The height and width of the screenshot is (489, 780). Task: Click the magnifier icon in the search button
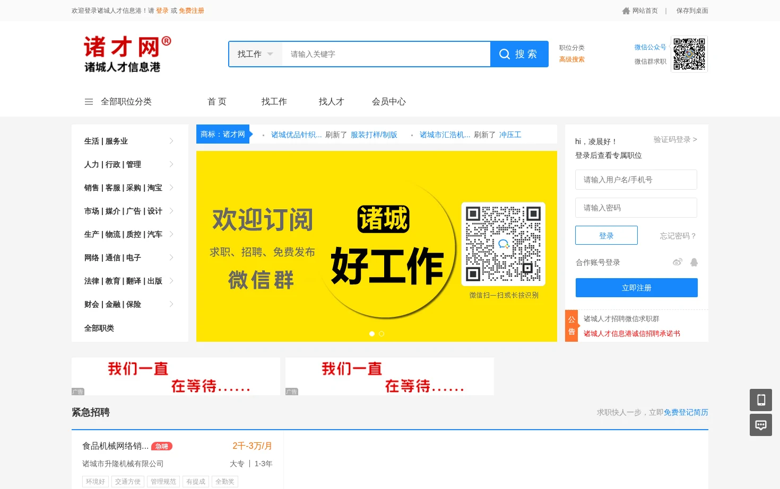click(505, 54)
